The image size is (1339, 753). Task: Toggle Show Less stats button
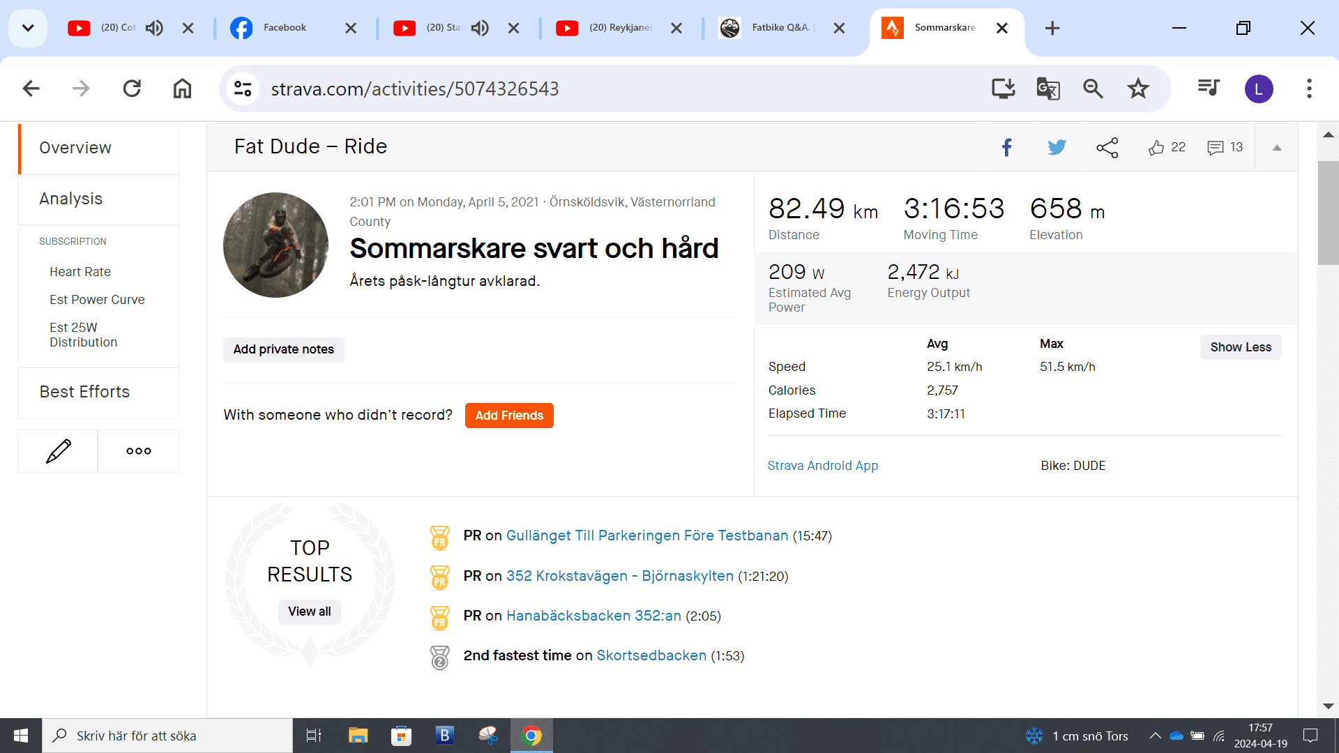(1240, 347)
